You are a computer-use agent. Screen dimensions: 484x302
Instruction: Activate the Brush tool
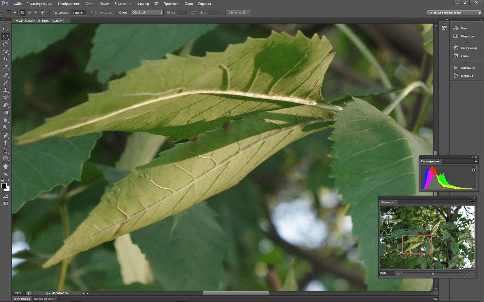[5, 83]
